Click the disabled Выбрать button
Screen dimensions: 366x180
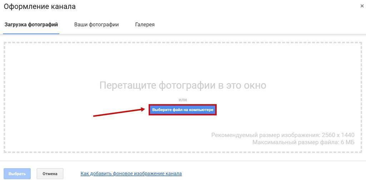[17, 174]
